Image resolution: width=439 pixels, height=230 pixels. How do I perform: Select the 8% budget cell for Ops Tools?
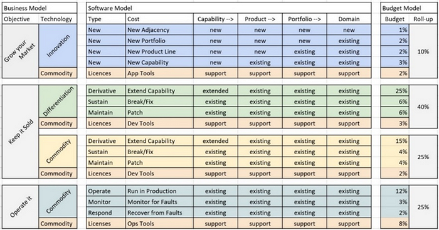pyautogui.click(x=394, y=224)
